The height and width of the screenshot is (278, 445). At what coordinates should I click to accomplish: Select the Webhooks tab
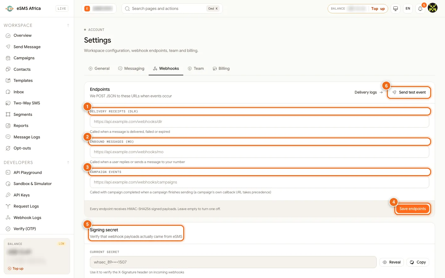pyautogui.click(x=166, y=69)
